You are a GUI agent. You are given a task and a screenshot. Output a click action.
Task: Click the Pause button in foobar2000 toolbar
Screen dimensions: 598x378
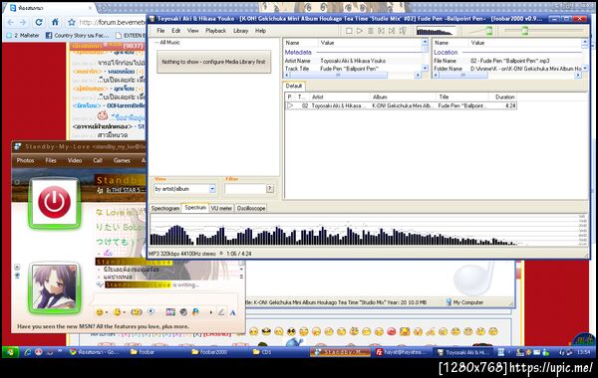(x=371, y=31)
